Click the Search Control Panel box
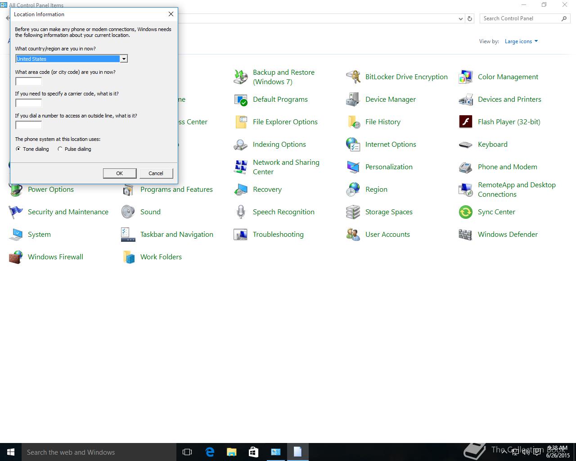Viewport: 576px width, 461px height. pyautogui.click(x=525, y=18)
